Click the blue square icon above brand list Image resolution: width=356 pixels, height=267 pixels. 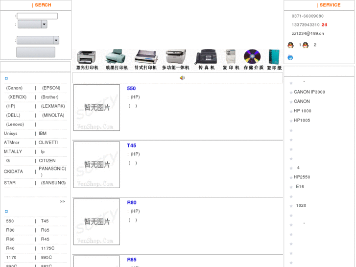pos(6,78)
